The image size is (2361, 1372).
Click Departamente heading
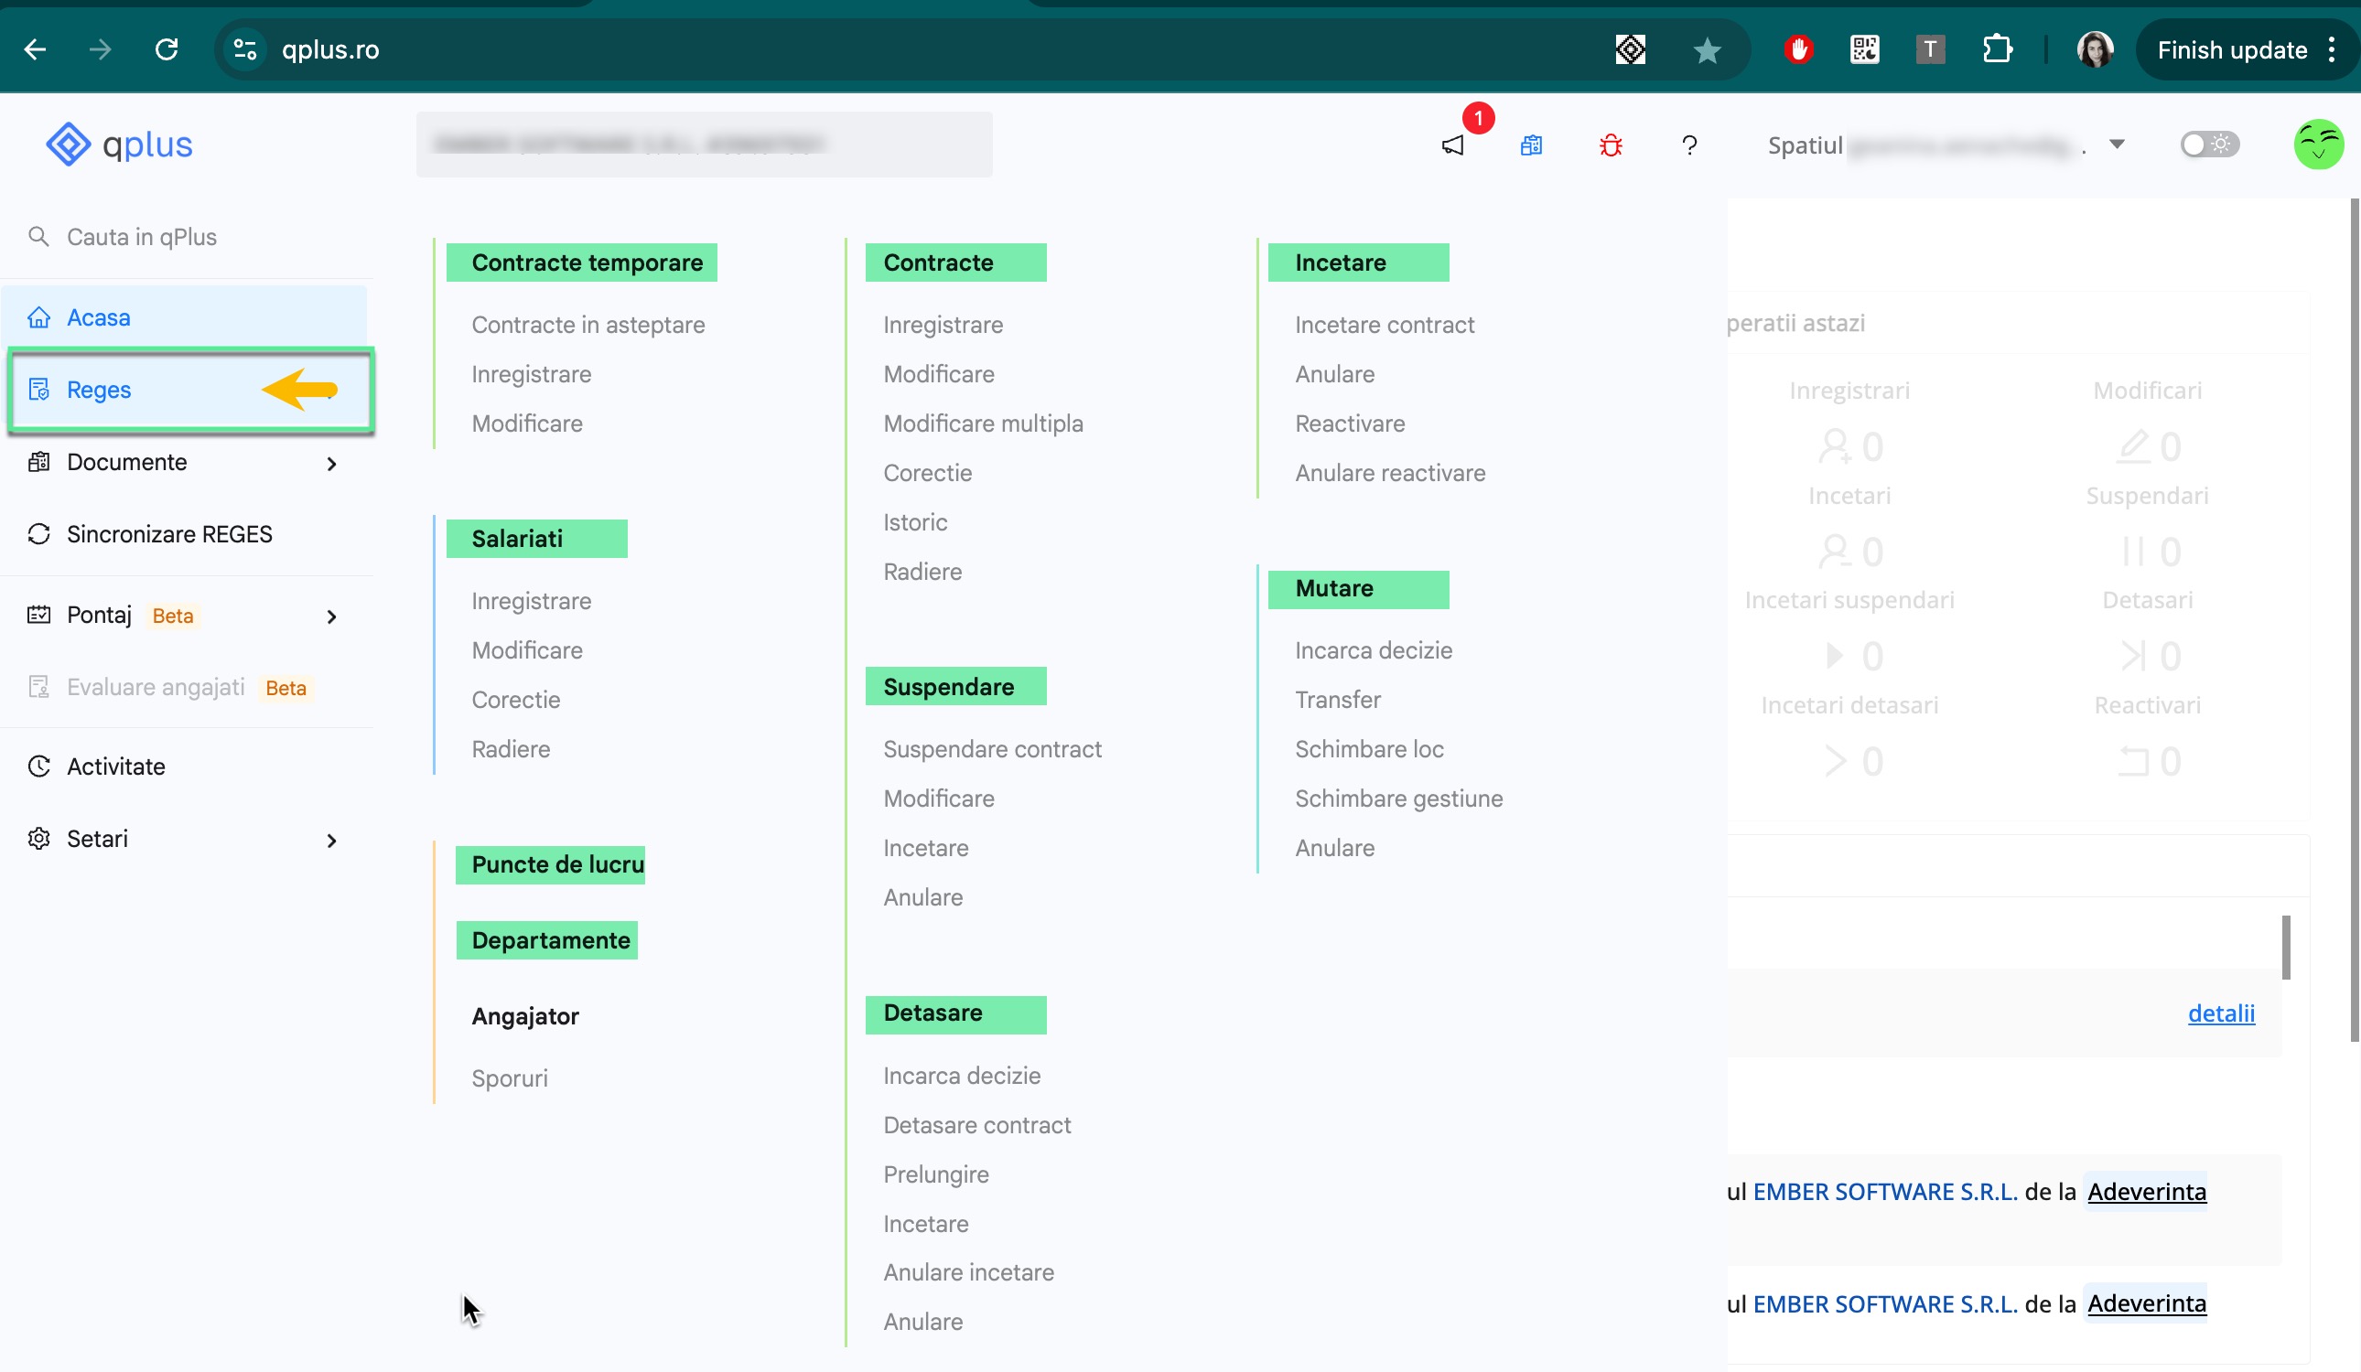point(551,939)
